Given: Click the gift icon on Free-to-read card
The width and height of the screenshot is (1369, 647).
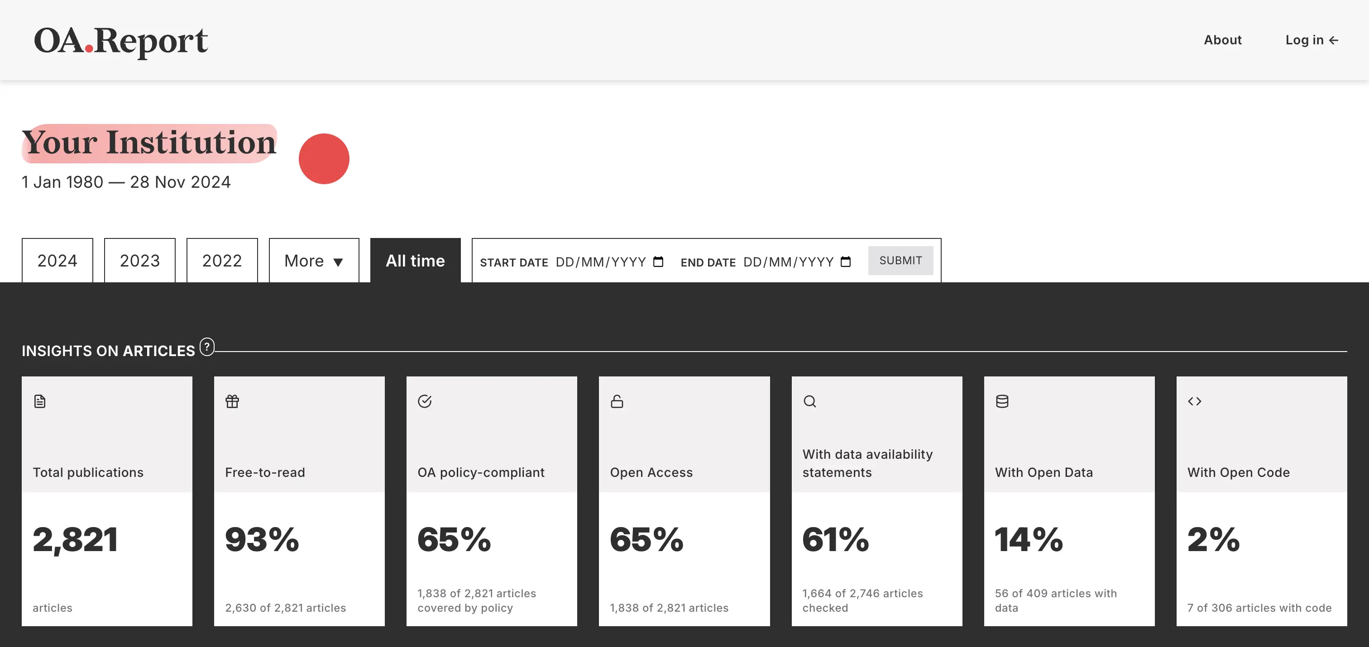Looking at the screenshot, I should click(x=232, y=401).
